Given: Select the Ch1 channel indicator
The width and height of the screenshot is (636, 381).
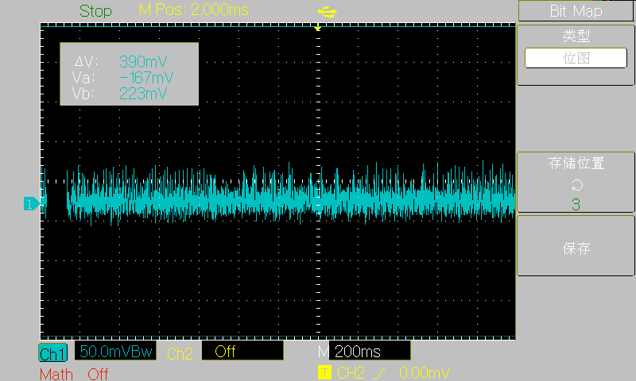Looking at the screenshot, I should pyautogui.click(x=52, y=353).
